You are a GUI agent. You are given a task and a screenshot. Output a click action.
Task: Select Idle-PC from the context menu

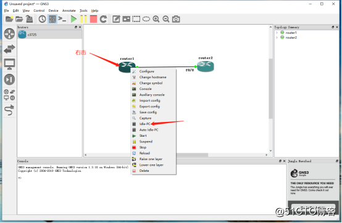pyautogui.click(x=153, y=124)
